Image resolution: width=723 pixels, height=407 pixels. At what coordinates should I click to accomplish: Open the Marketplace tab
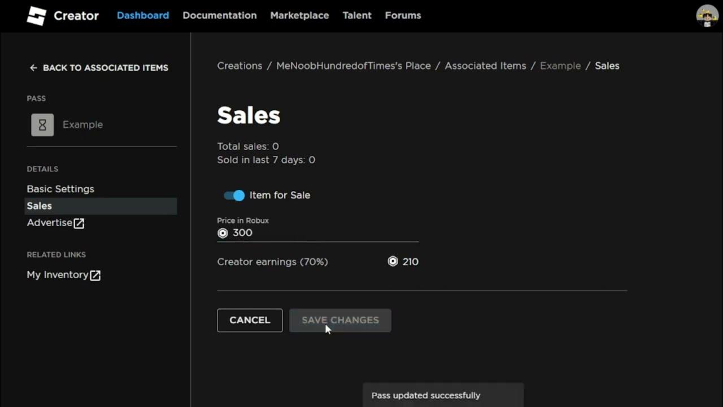[299, 15]
